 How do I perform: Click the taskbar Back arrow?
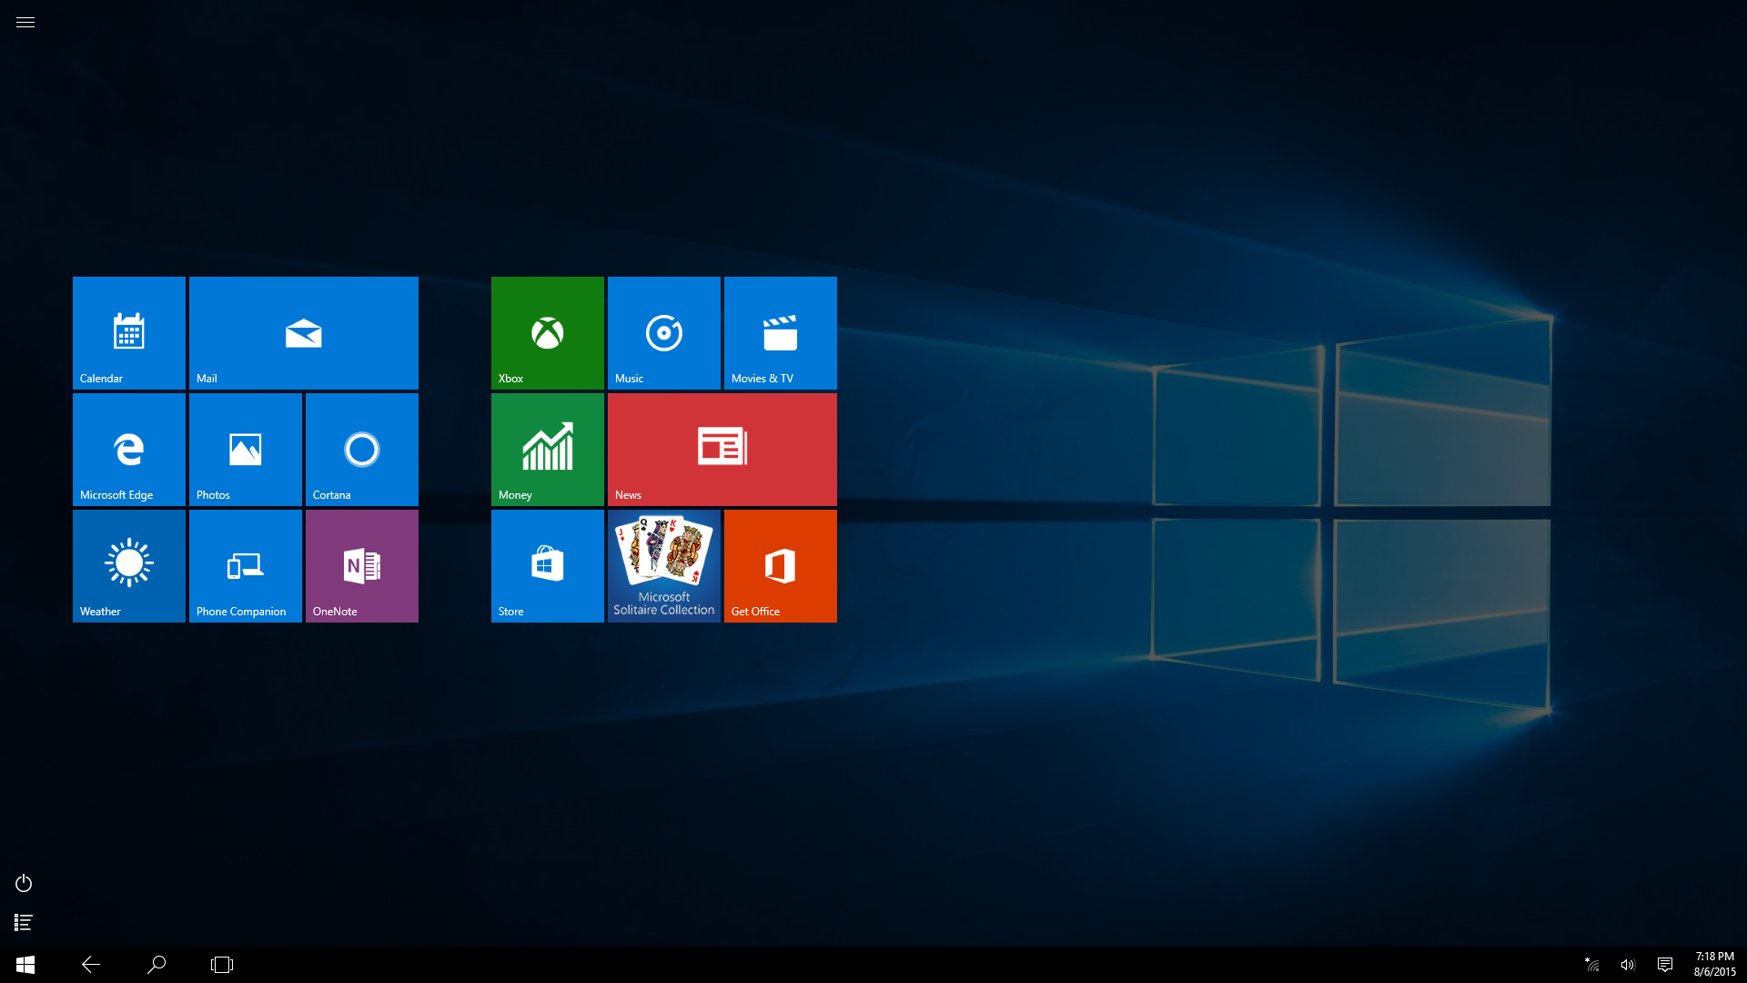click(x=91, y=965)
